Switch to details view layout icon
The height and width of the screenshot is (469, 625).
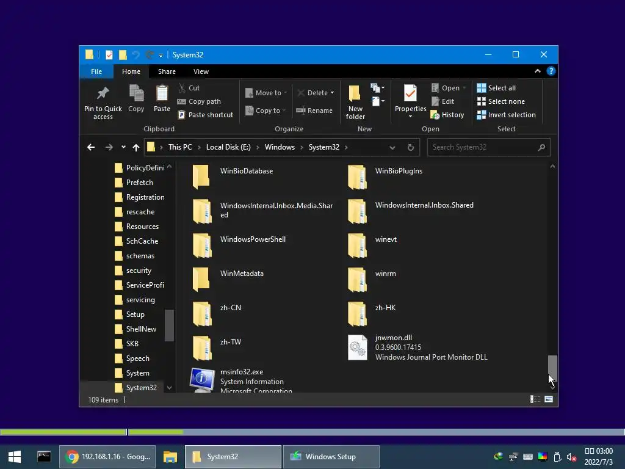(535, 399)
